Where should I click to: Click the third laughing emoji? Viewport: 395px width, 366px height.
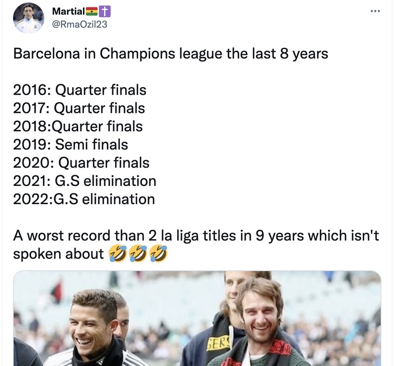tap(158, 252)
